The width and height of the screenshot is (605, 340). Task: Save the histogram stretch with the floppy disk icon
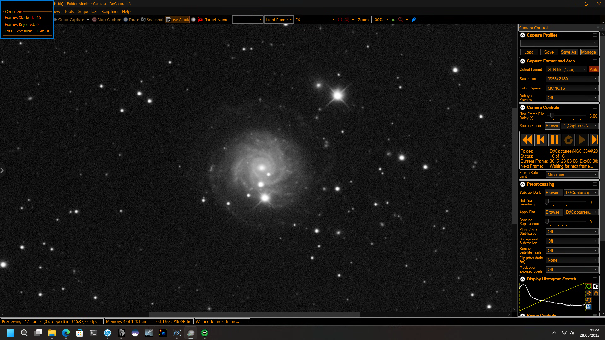(x=589, y=307)
